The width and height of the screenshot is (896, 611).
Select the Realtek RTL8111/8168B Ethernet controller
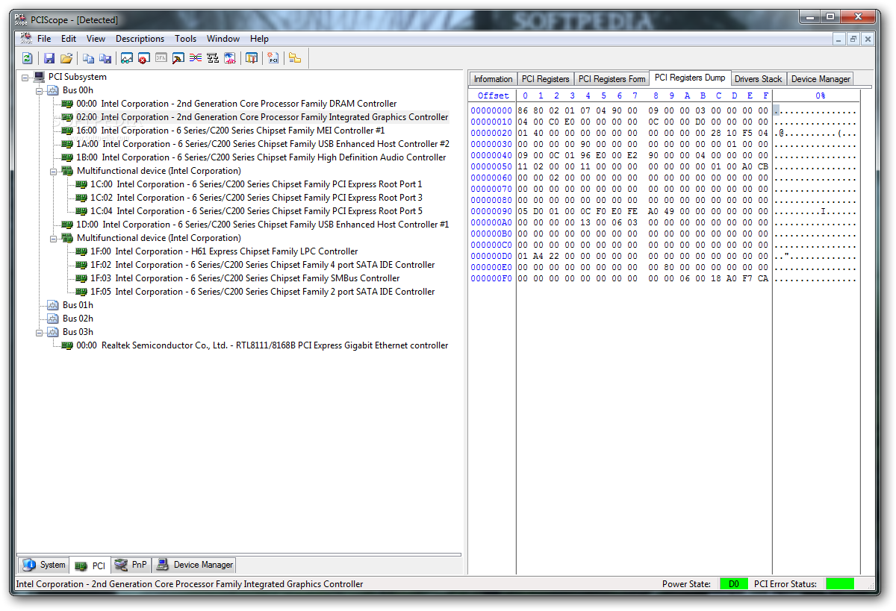[x=262, y=345]
